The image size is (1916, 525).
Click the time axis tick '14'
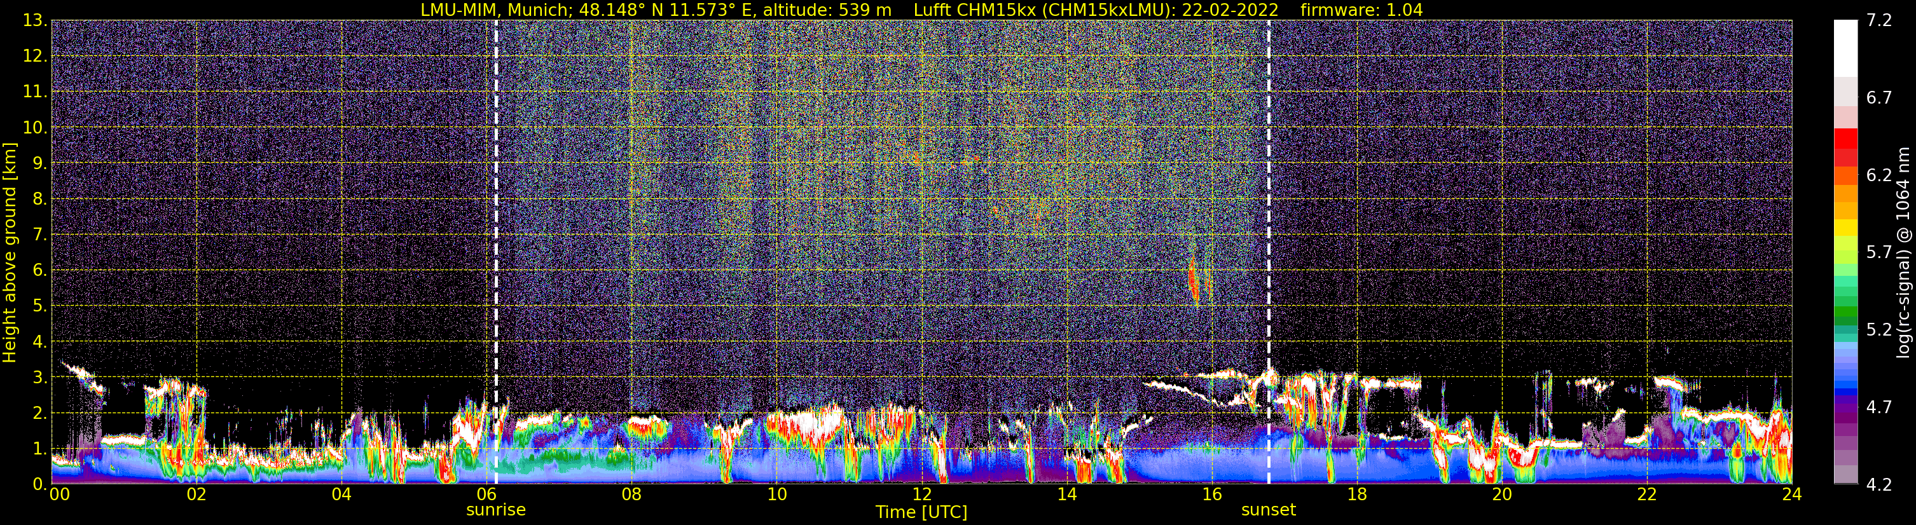pyautogui.click(x=1066, y=495)
